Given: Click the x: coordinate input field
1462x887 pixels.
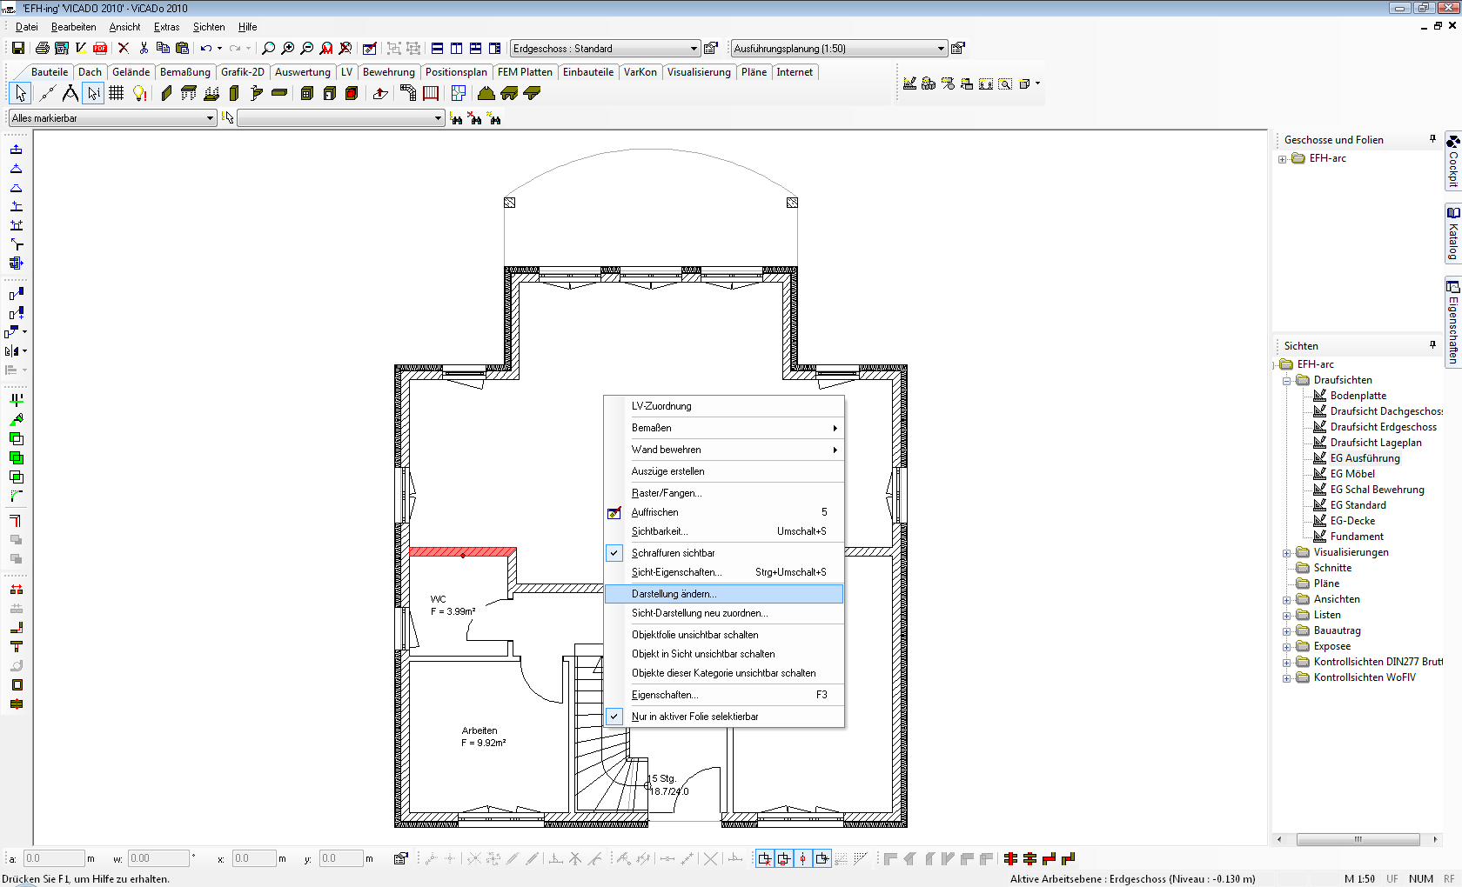Looking at the screenshot, I should (x=254, y=858).
